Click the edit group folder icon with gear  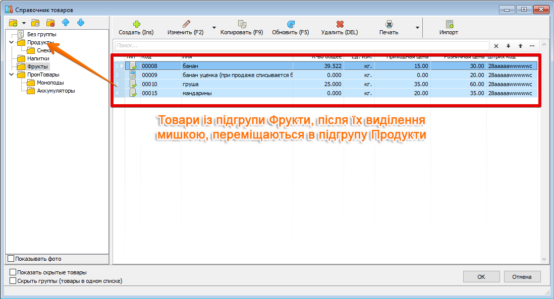point(35,23)
